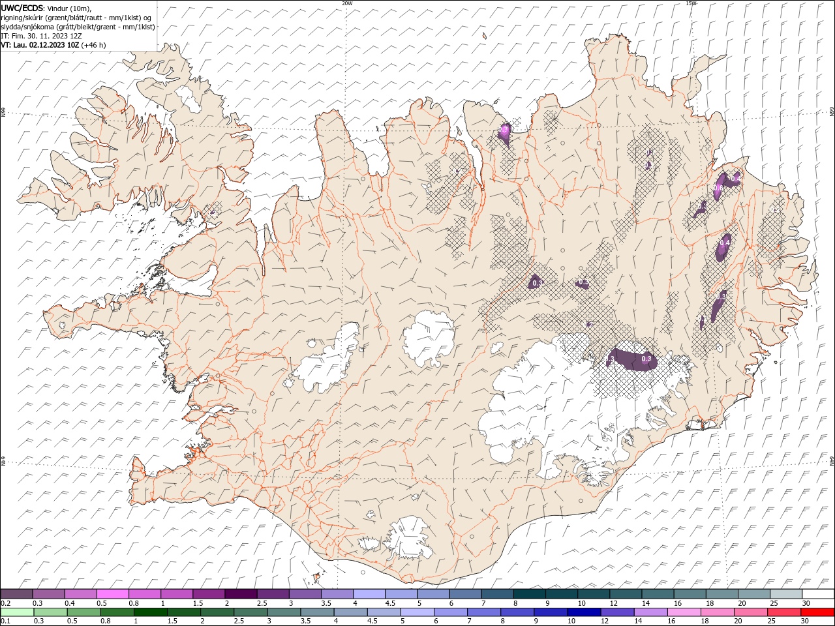Pick the darkest green 1 swatch
This screenshot has height=626, width=835.
[x=150, y=612]
